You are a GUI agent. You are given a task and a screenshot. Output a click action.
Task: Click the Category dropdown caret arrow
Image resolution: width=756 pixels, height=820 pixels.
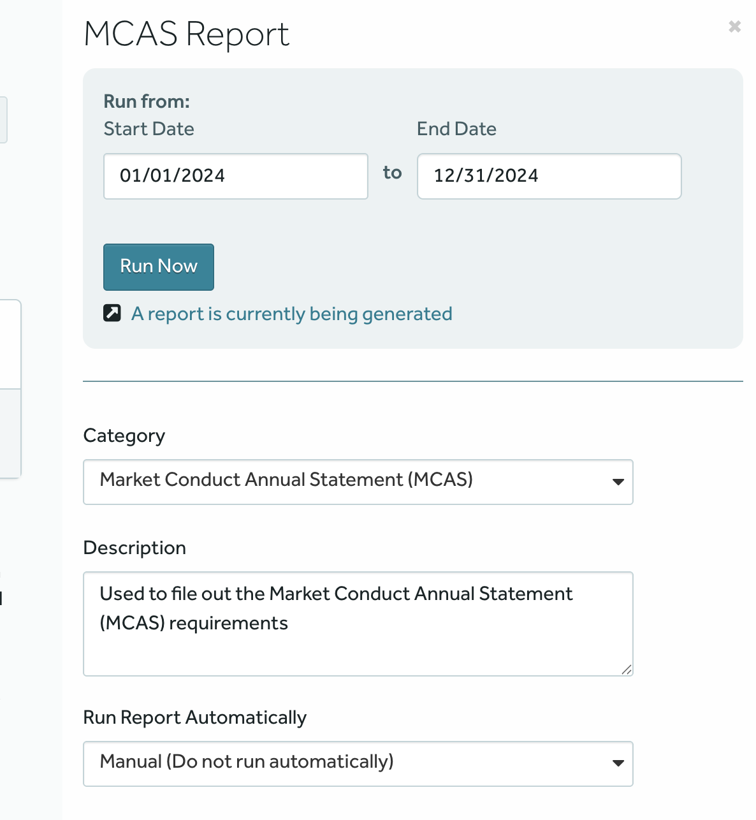(618, 482)
